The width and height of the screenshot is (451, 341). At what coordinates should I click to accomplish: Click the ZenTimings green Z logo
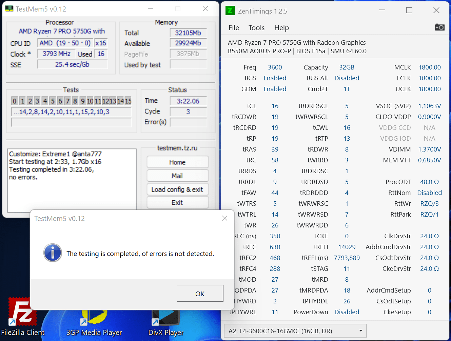tap(230, 11)
